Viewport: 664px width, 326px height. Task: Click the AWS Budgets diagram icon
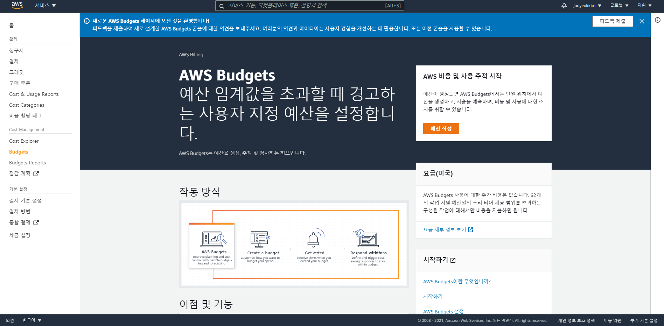[x=214, y=239]
